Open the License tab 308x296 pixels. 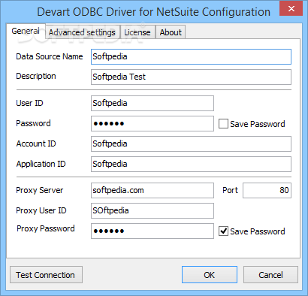[137, 32]
